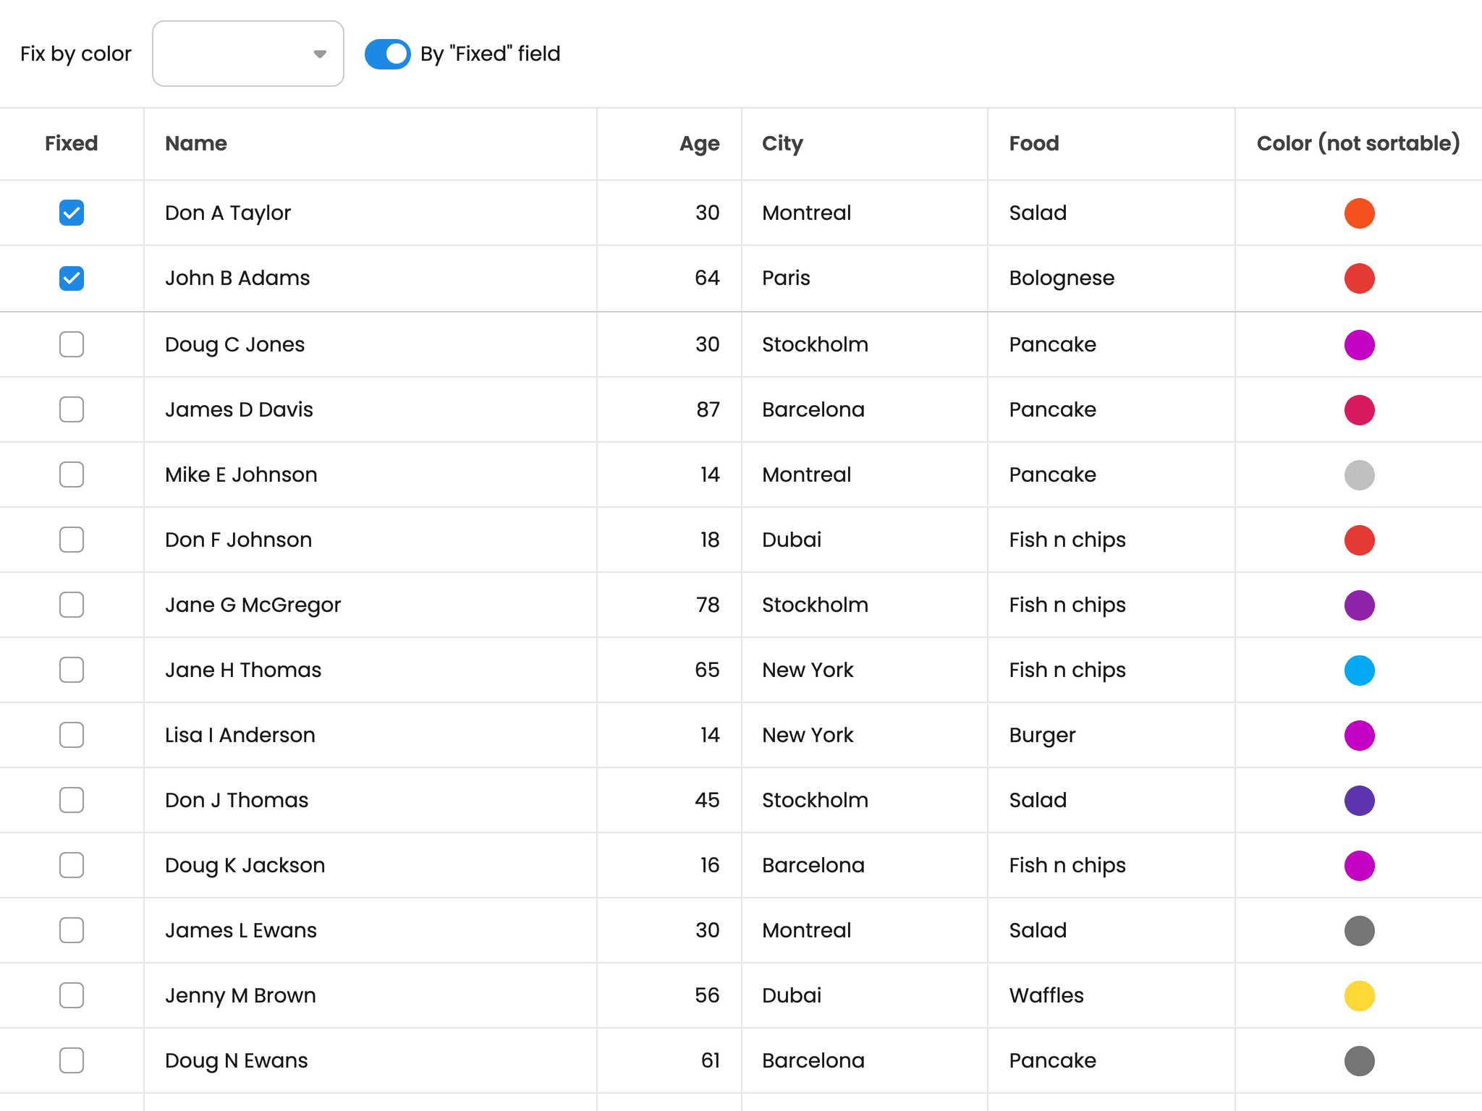Image resolution: width=1482 pixels, height=1111 pixels.
Task: Check Fixed box for Doug K Jackson
Action: click(x=72, y=865)
